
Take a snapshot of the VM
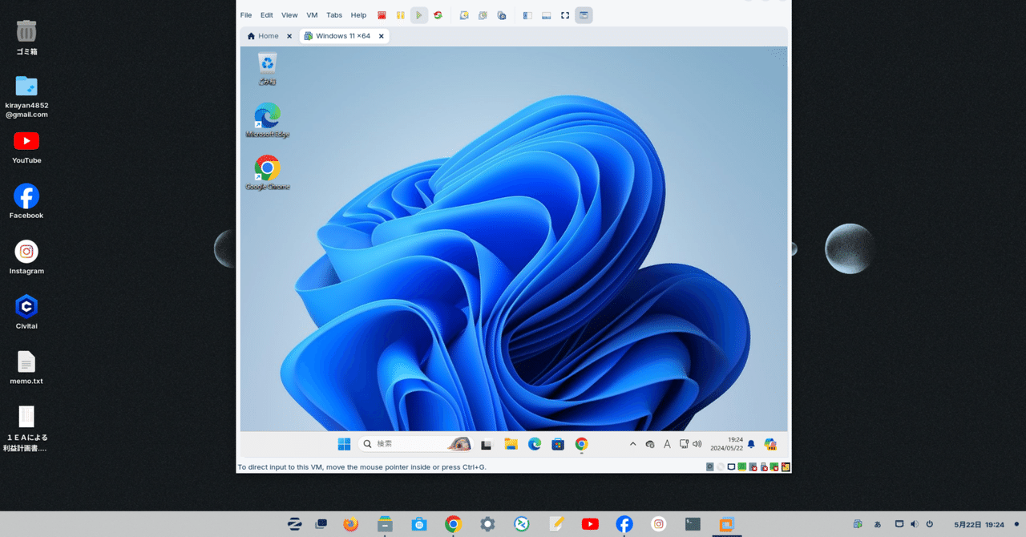464,14
